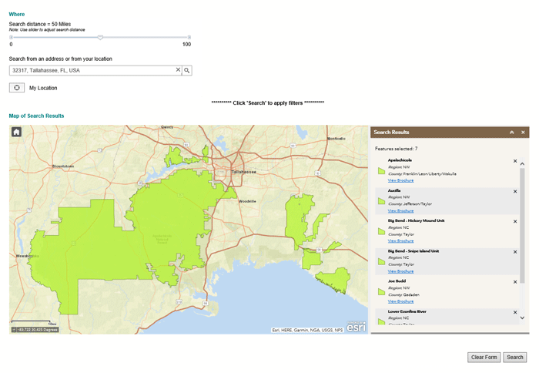The height and width of the screenshot is (373, 539).
Task: Remove the Aucilla result entry
Action: point(515,191)
